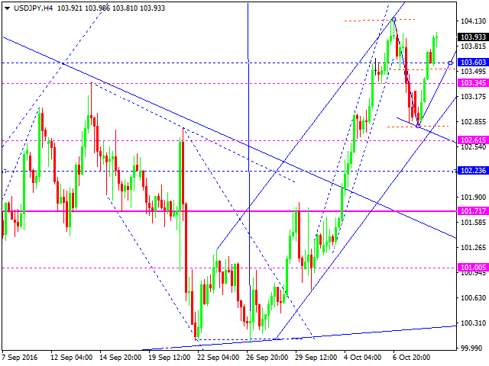The width and height of the screenshot is (489, 366).
Task: Select the time axis label 26 Sep 20:00
Action: (x=267, y=358)
